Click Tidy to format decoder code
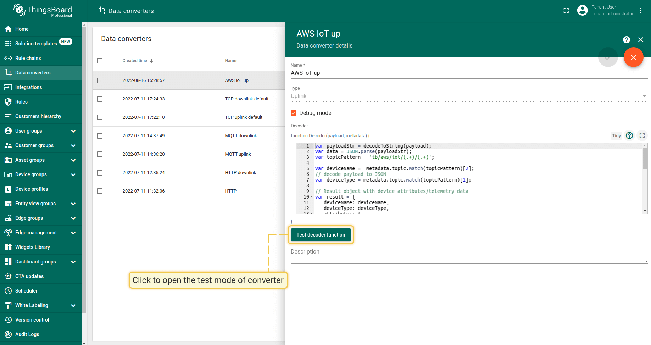The width and height of the screenshot is (651, 345). click(616, 136)
